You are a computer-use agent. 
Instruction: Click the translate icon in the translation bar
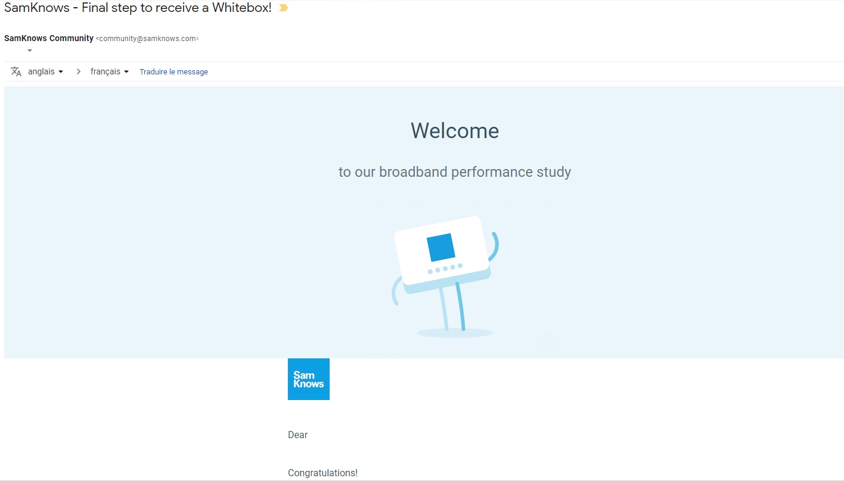point(16,71)
